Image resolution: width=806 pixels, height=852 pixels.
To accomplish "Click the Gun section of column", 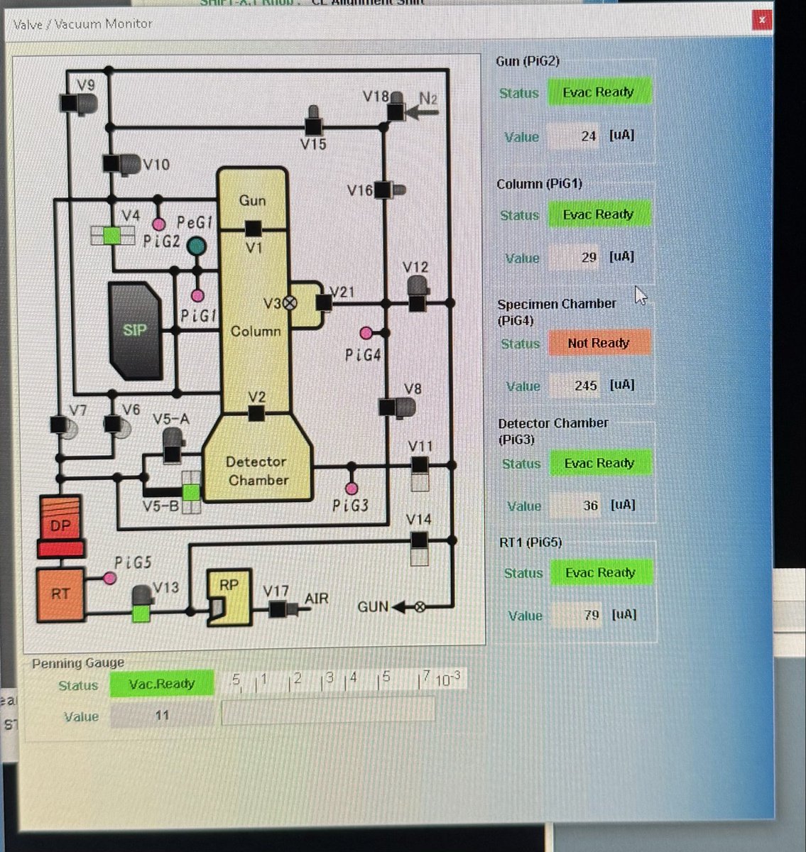I will pyautogui.click(x=252, y=199).
